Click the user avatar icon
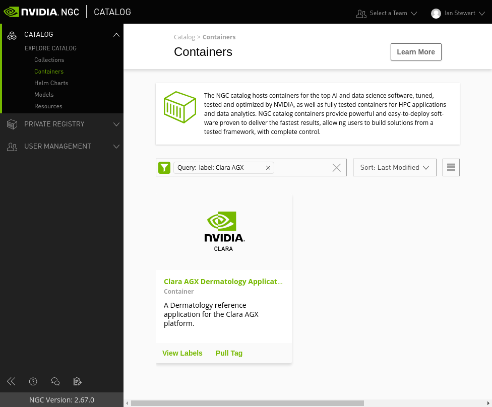This screenshot has width=492, height=407. tap(436, 14)
